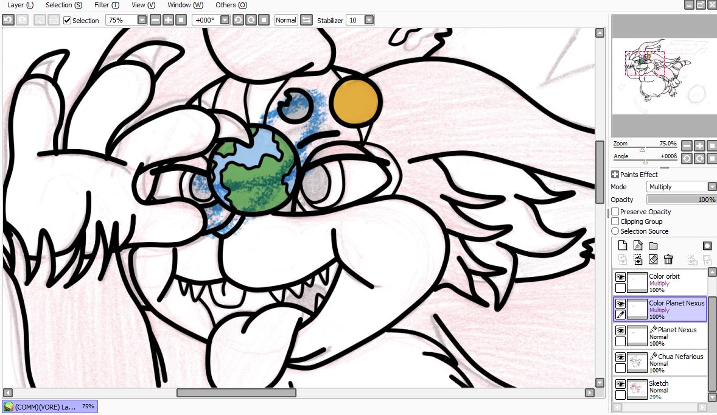Viewport: 717px width, 415px height.
Task: Click the canvas horizontal scroll-right arrow
Action: [589, 392]
